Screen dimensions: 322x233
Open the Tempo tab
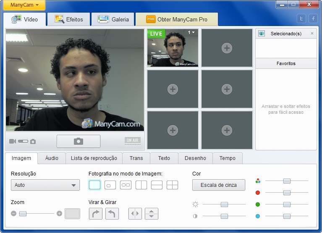227,158
